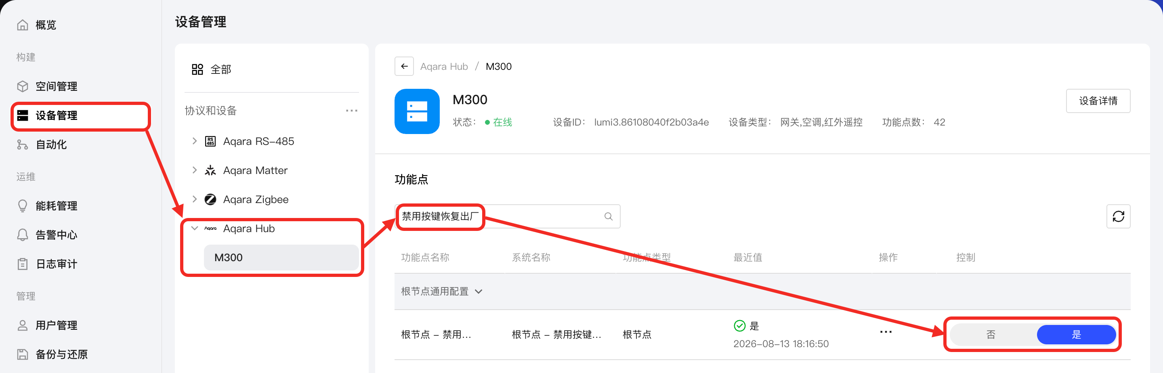This screenshot has width=1163, height=373.
Task: Click the Aqara RS-485 label
Action: [258, 141]
